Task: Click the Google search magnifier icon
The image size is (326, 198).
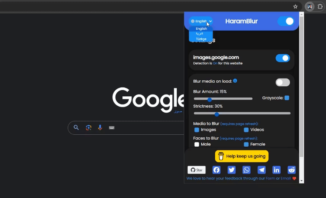Action: (76, 128)
